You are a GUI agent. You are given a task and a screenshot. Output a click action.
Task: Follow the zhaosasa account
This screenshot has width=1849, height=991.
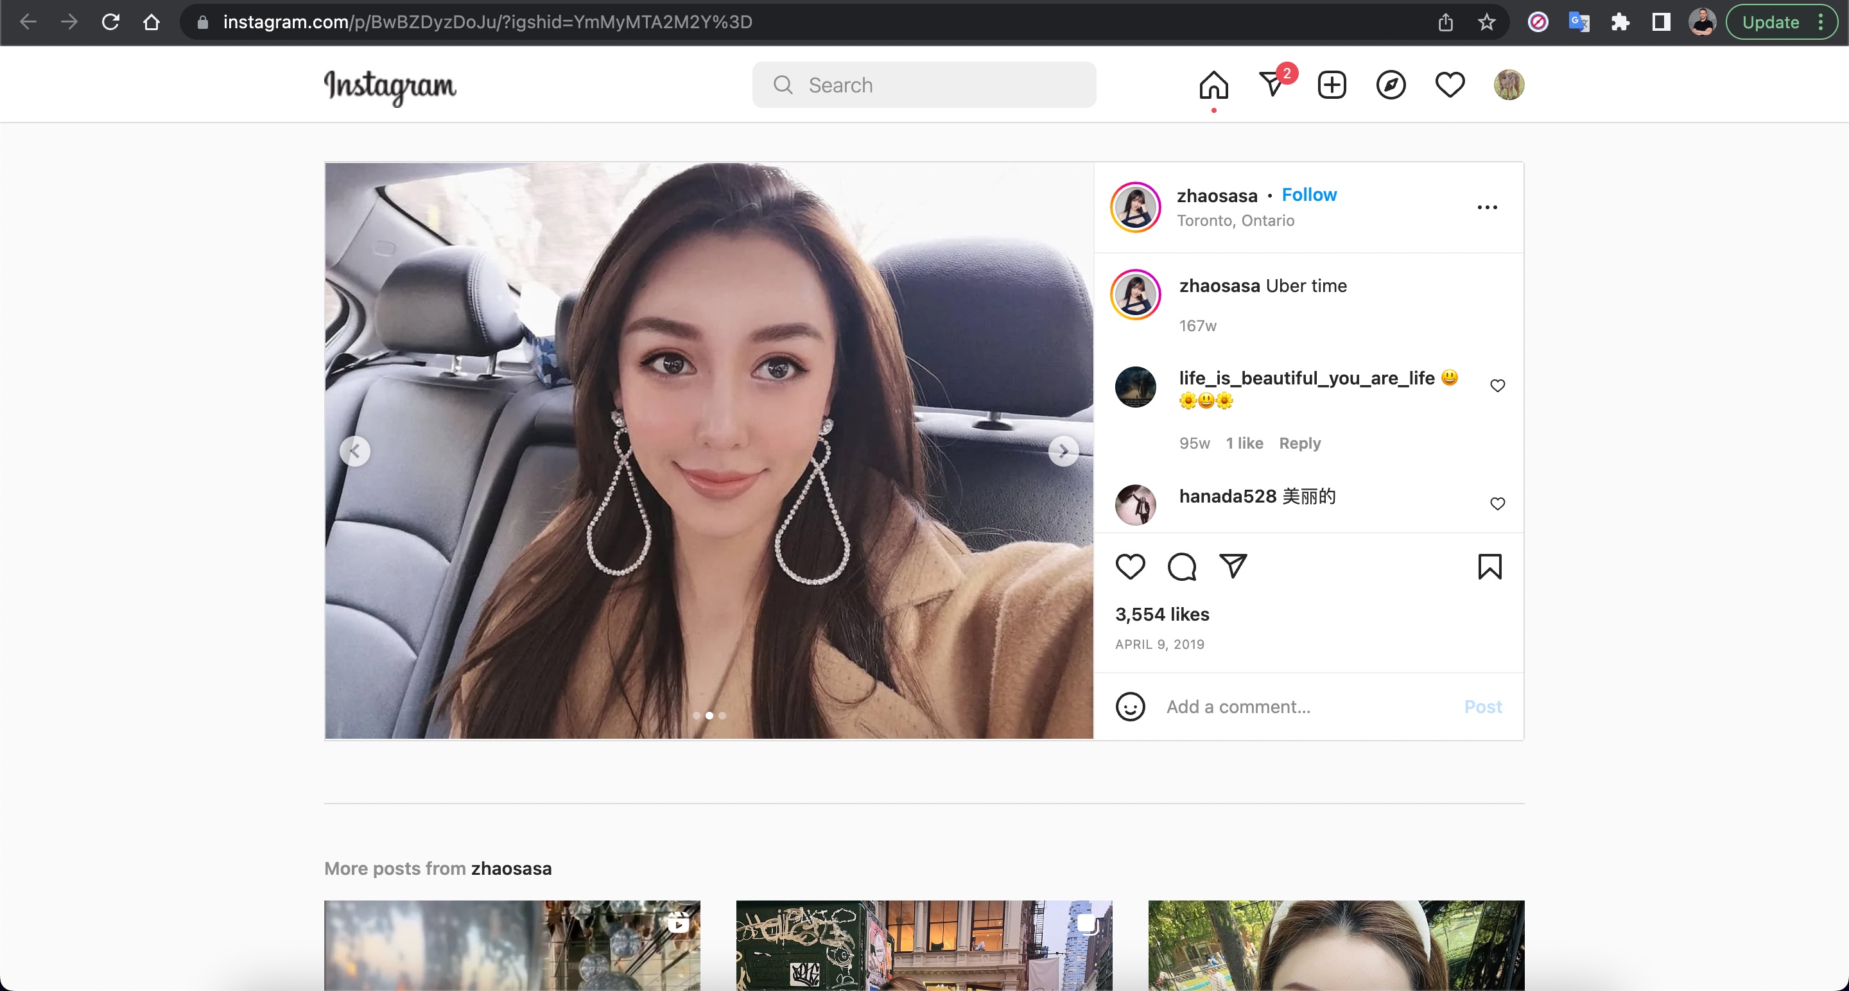click(1308, 194)
